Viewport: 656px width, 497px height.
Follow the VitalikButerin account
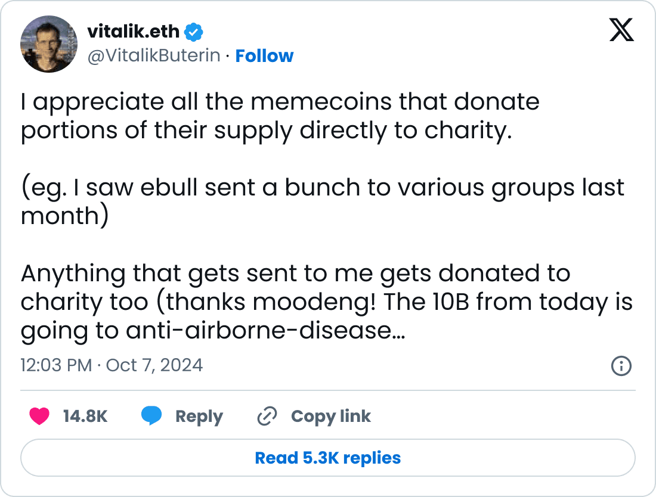tap(264, 56)
